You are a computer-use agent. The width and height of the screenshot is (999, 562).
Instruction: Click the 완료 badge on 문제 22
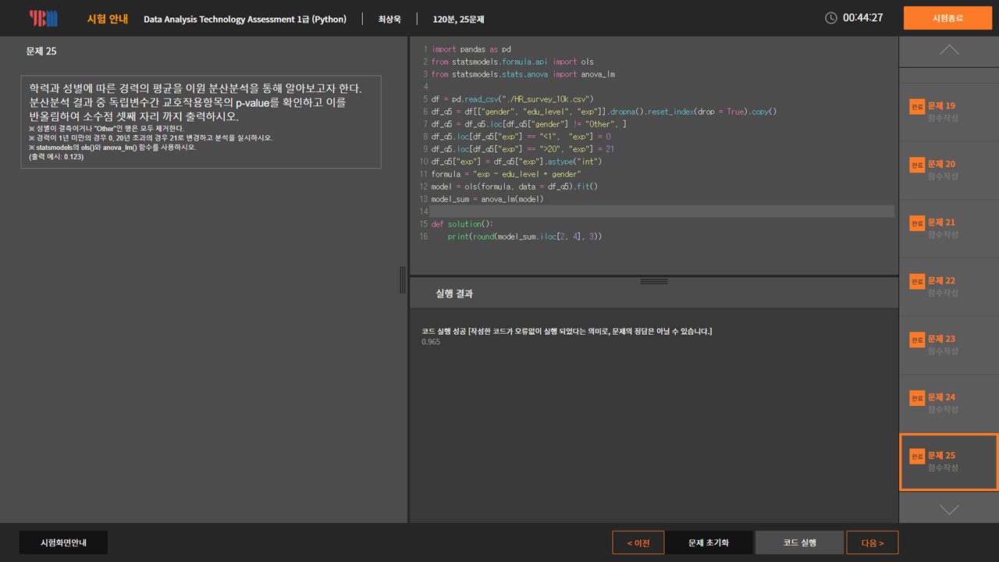[917, 281]
